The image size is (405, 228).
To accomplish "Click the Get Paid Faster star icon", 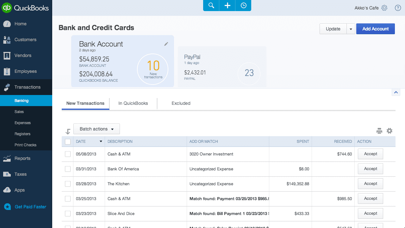I will (8, 207).
